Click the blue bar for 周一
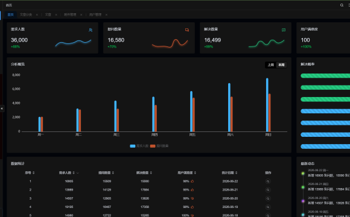This screenshot has width=350, height=217. (39, 124)
